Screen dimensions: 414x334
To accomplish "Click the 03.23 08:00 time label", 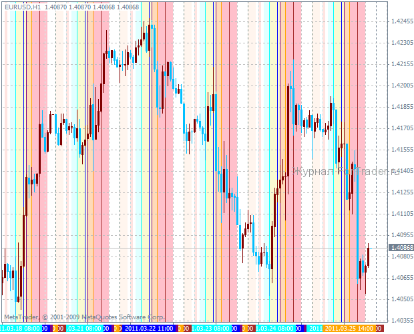I will 211,329.
